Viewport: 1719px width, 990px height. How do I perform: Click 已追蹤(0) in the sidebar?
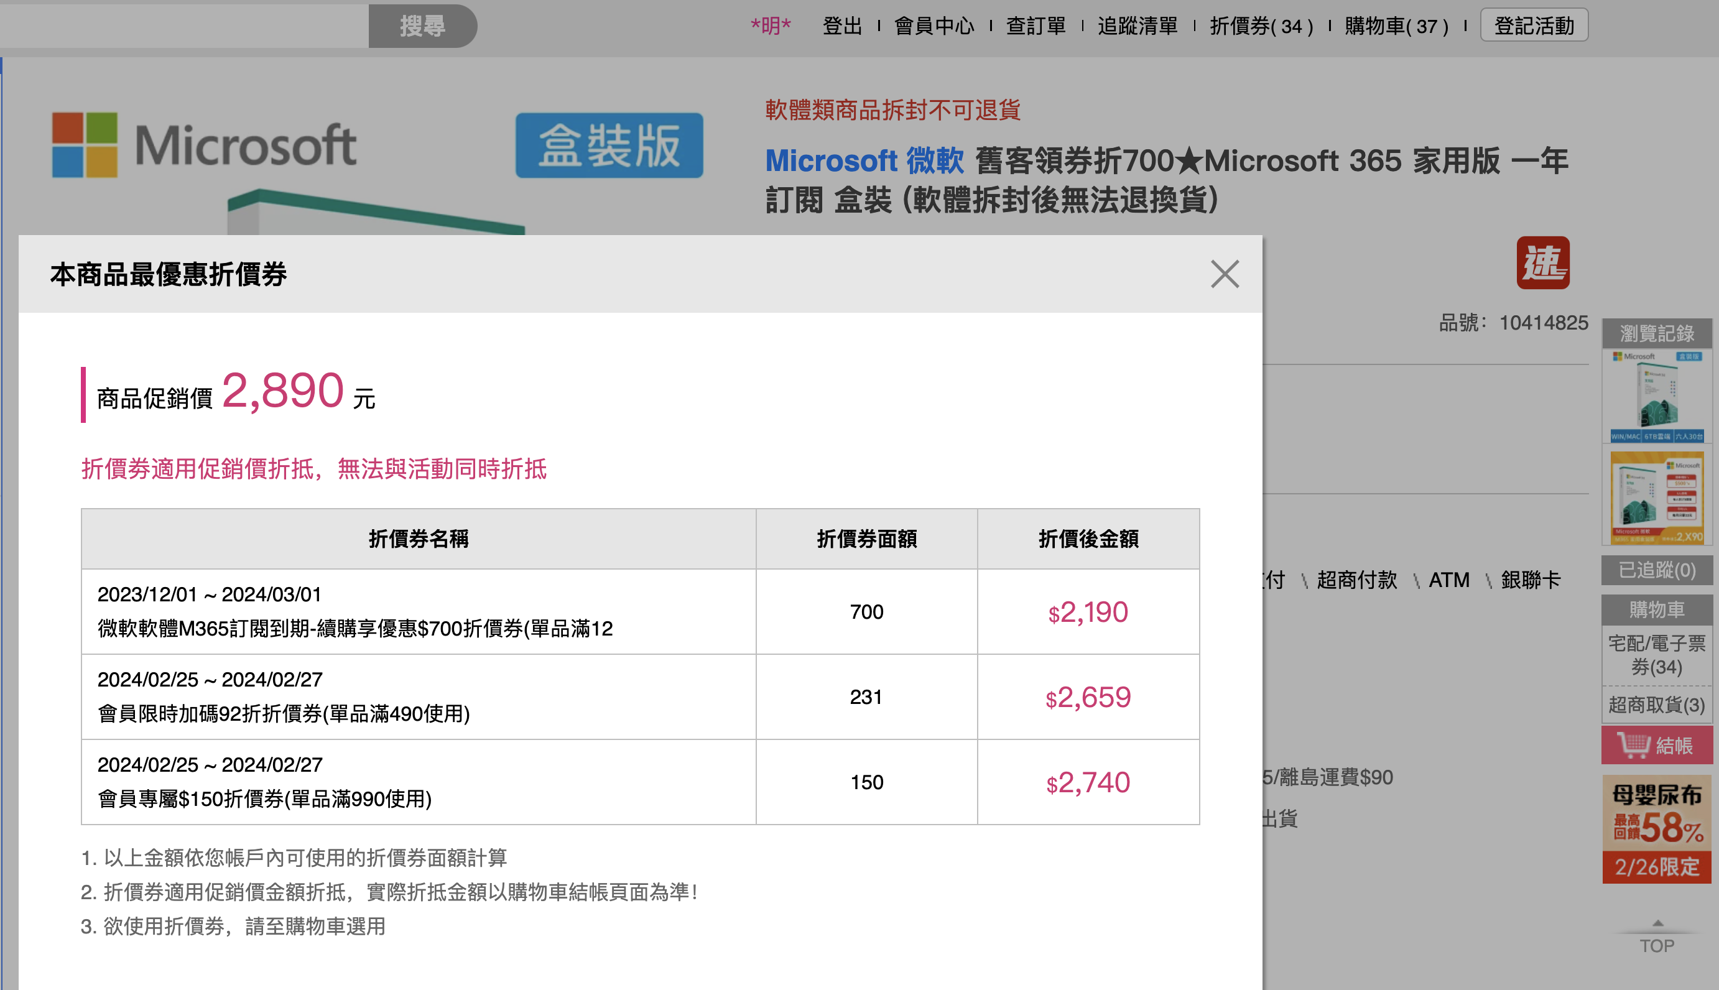1656,570
